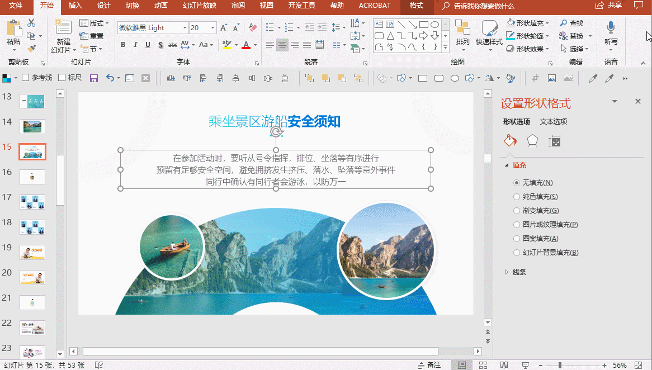
Task: Select rectangle shape in quick toolbar
Action: [423, 78]
